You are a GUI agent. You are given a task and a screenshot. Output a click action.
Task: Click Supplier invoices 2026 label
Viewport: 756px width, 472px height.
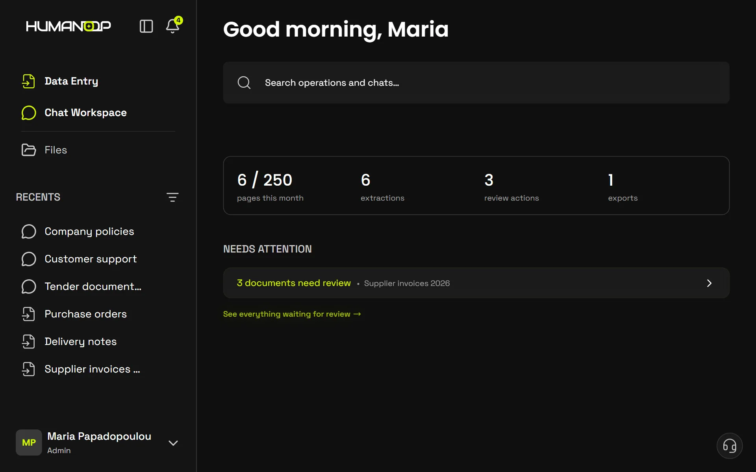point(407,284)
